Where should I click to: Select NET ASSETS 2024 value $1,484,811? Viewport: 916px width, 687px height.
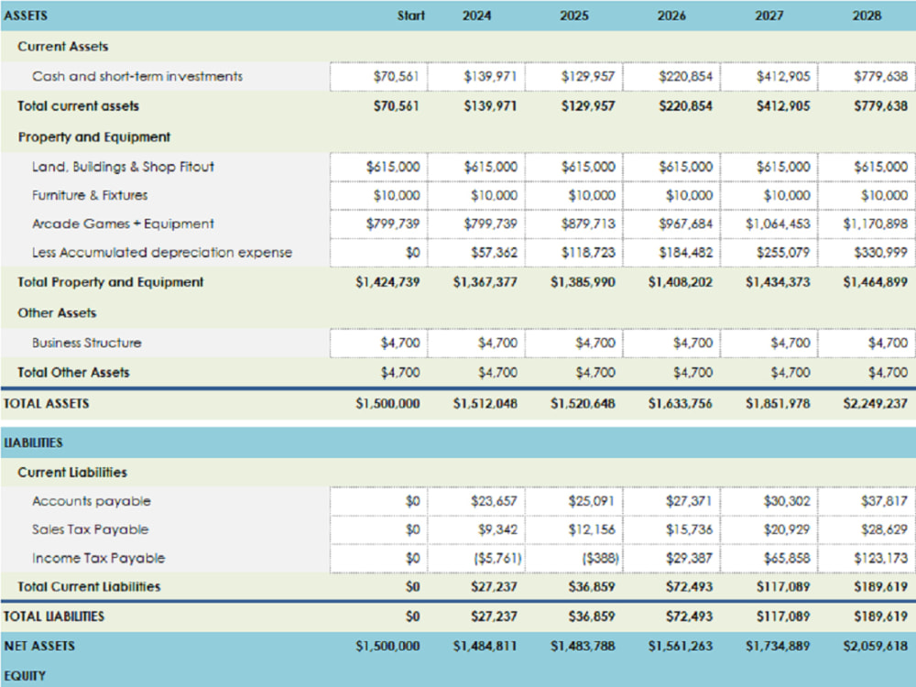(x=485, y=647)
